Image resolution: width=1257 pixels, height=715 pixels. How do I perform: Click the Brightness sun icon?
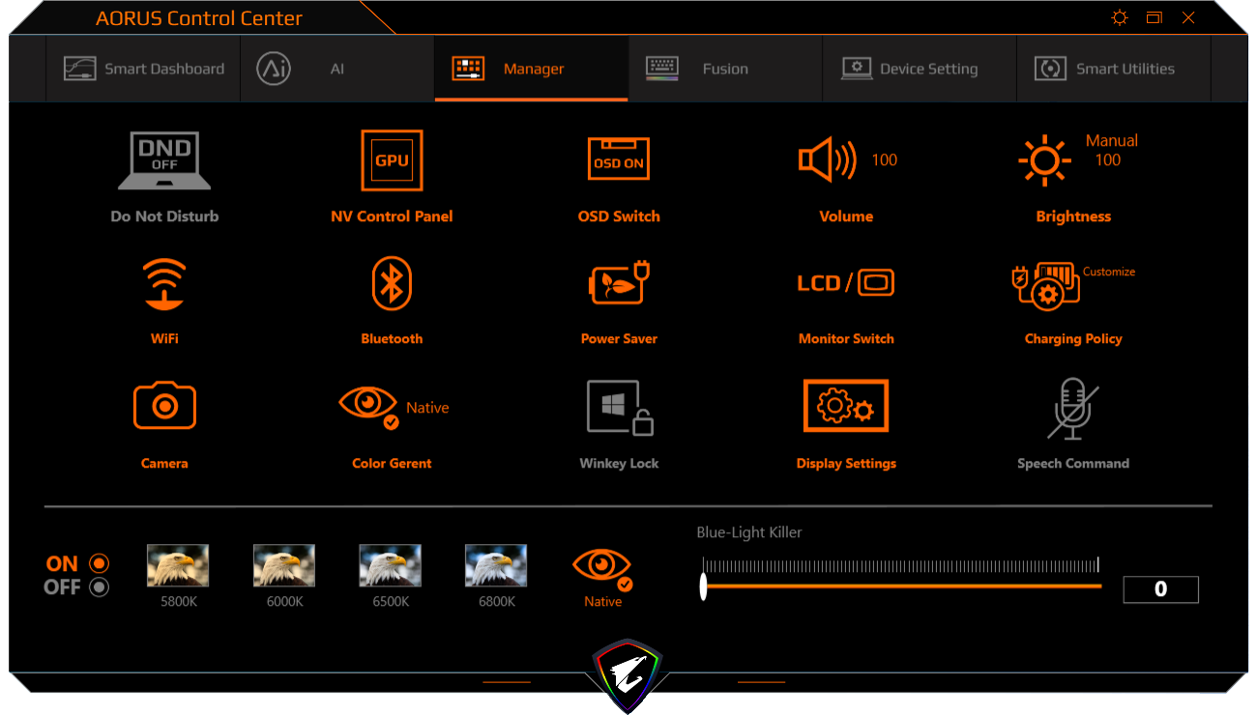pyautogui.click(x=1044, y=160)
